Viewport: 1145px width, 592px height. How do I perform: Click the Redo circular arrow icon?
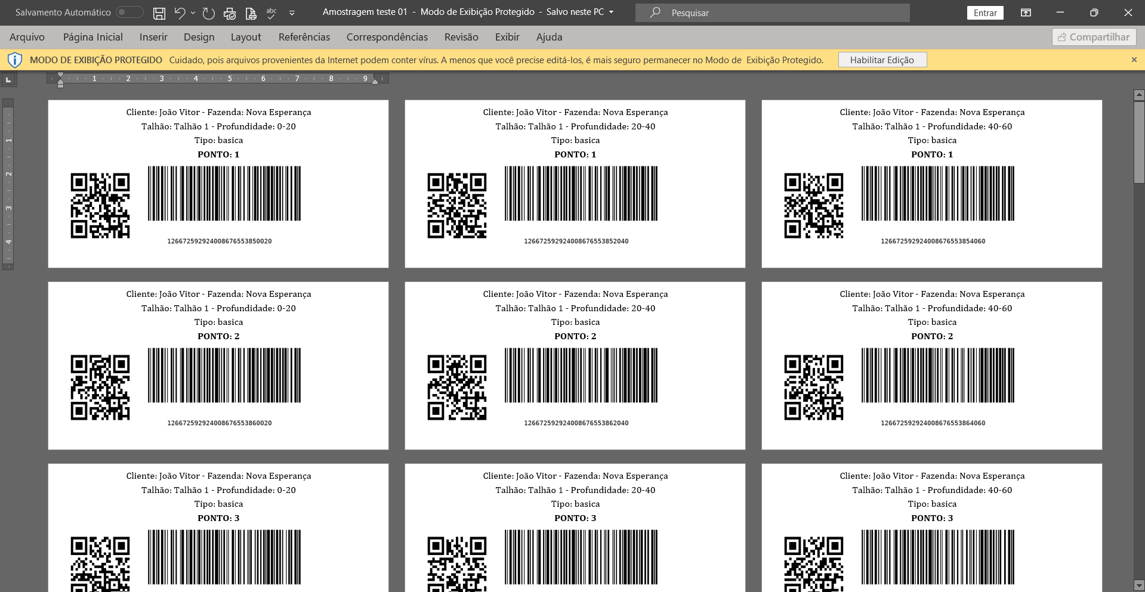coord(208,13)
